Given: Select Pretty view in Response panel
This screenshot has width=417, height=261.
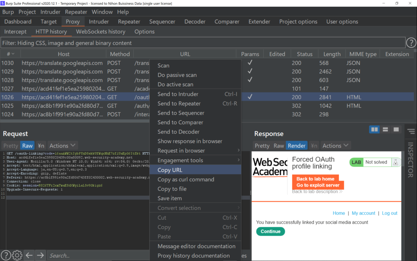Looking at the screenshot, I should (262, 145).
